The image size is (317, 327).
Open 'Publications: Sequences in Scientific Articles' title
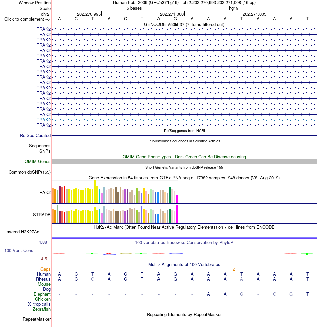pos(184,141)
